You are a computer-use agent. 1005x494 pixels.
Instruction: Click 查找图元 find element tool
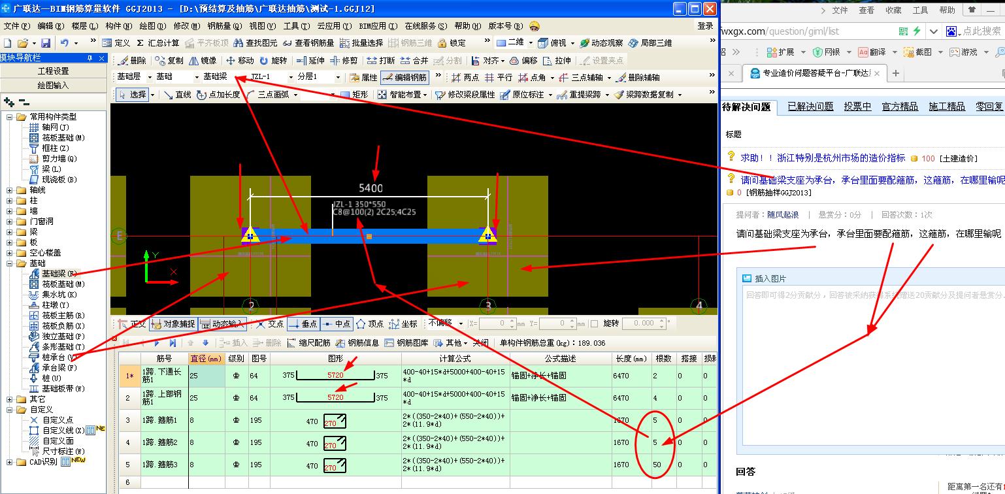(x=255, y=42)
